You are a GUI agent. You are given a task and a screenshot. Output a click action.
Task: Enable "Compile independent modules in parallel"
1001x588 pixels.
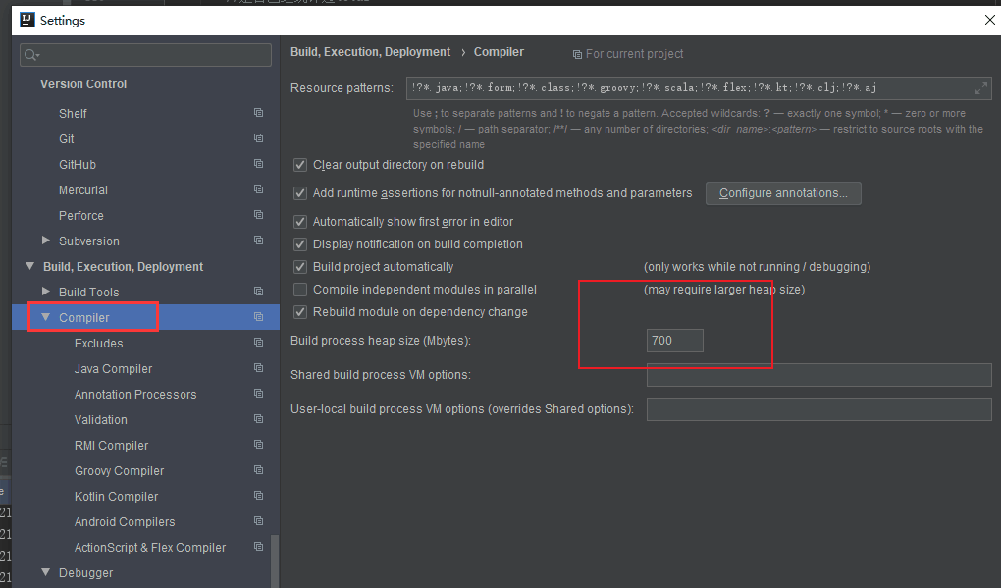(300, 289)
